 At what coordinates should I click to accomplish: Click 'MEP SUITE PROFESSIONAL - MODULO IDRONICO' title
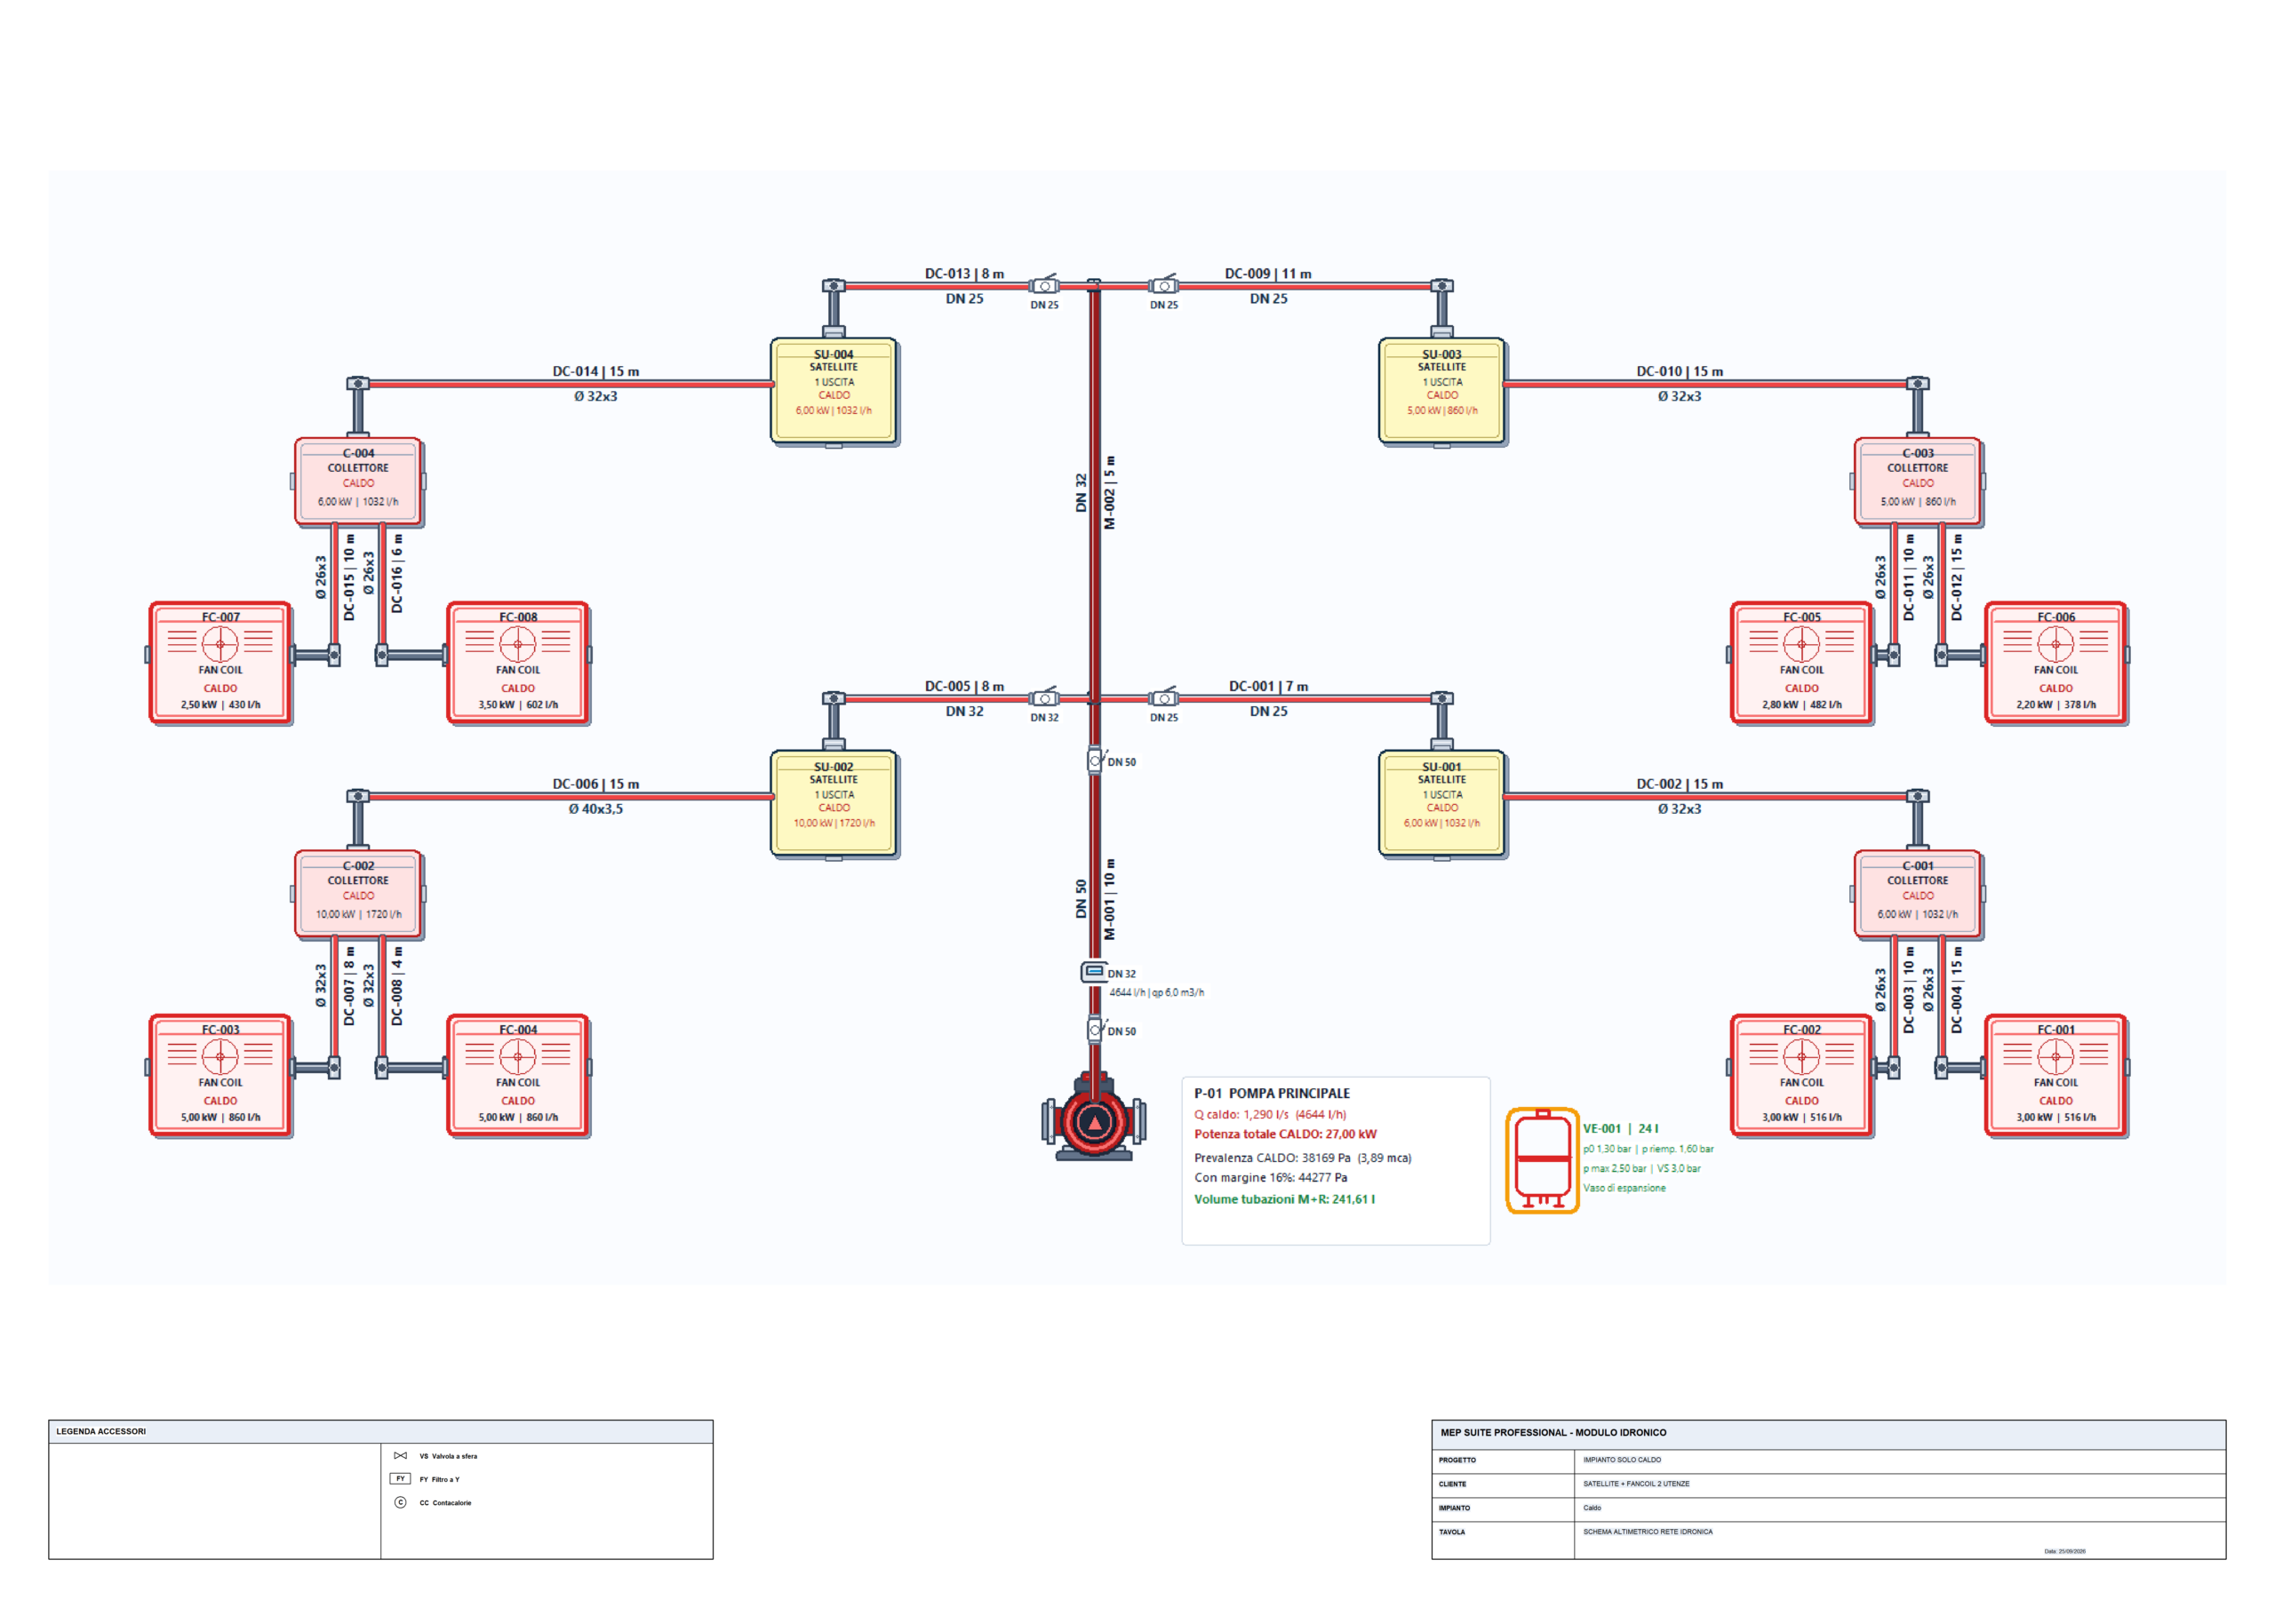1553,1433
